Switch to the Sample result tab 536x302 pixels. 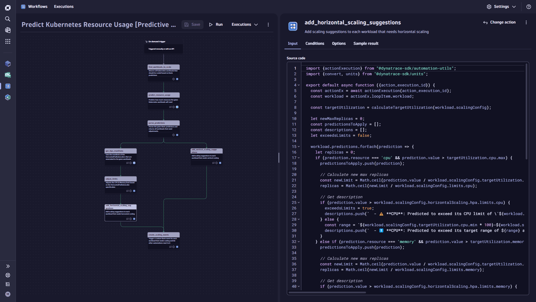tap(366, 44)
